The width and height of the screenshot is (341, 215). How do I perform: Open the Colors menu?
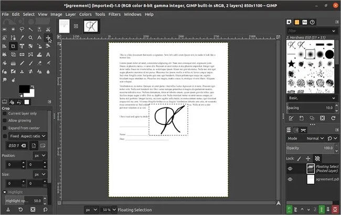[x=85, y=14]
